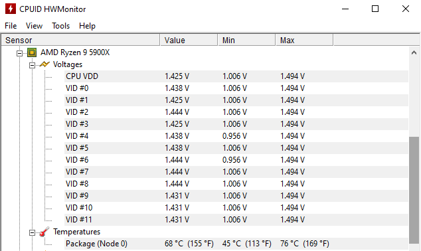Select the VID #1 sensor row
421x251 pixels.
[x=236, y=100]
